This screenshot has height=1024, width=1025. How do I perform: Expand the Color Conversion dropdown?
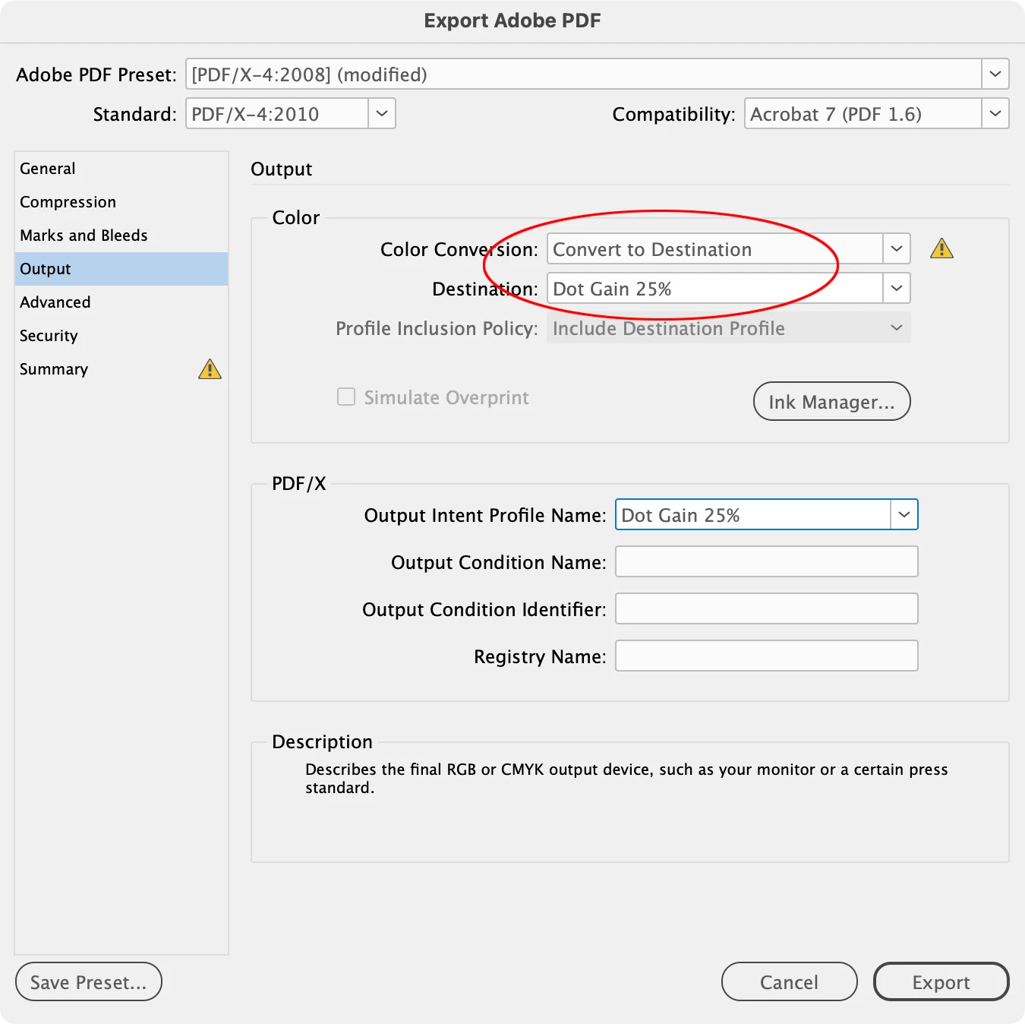click(x=729, y=249)
